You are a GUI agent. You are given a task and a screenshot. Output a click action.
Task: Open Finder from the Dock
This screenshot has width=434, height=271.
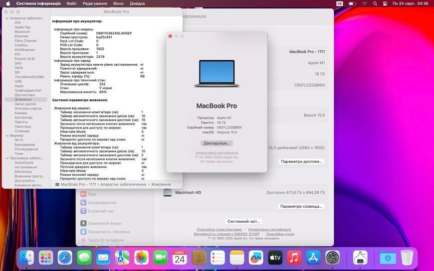tap(27, 258)
